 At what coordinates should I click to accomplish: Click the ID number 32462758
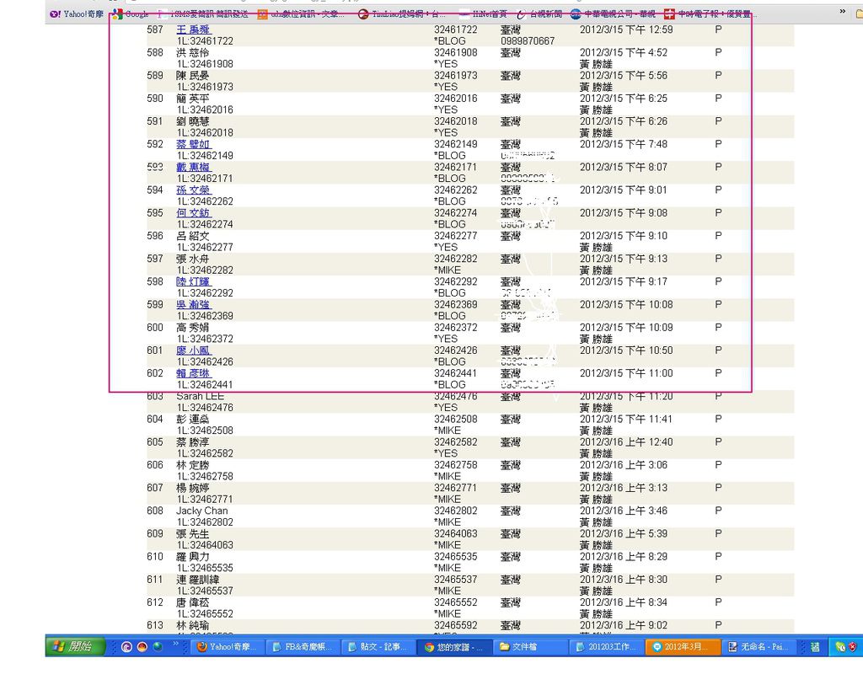click(x=456, y=465)
